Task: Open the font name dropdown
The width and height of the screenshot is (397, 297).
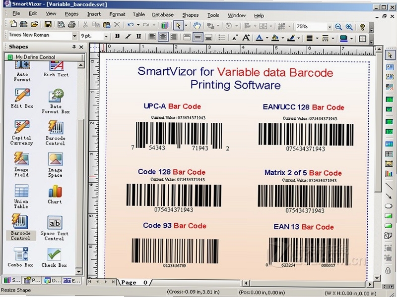Action: tap(74, 36)
